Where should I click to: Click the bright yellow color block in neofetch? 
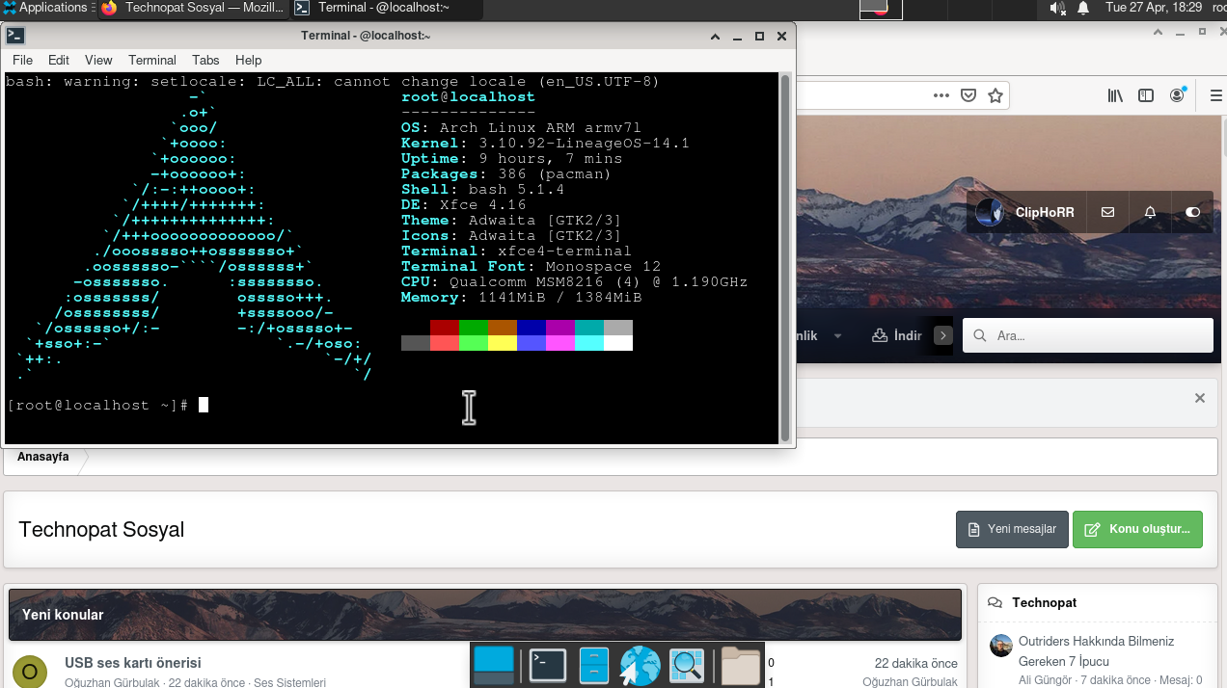coord(503,343)
